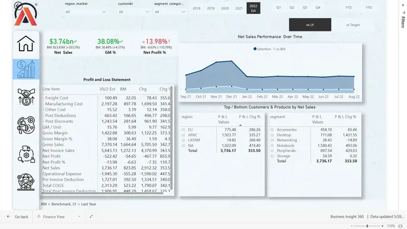Open the customer filter dropdown
407x229 pixels.
tap(133, 12)
